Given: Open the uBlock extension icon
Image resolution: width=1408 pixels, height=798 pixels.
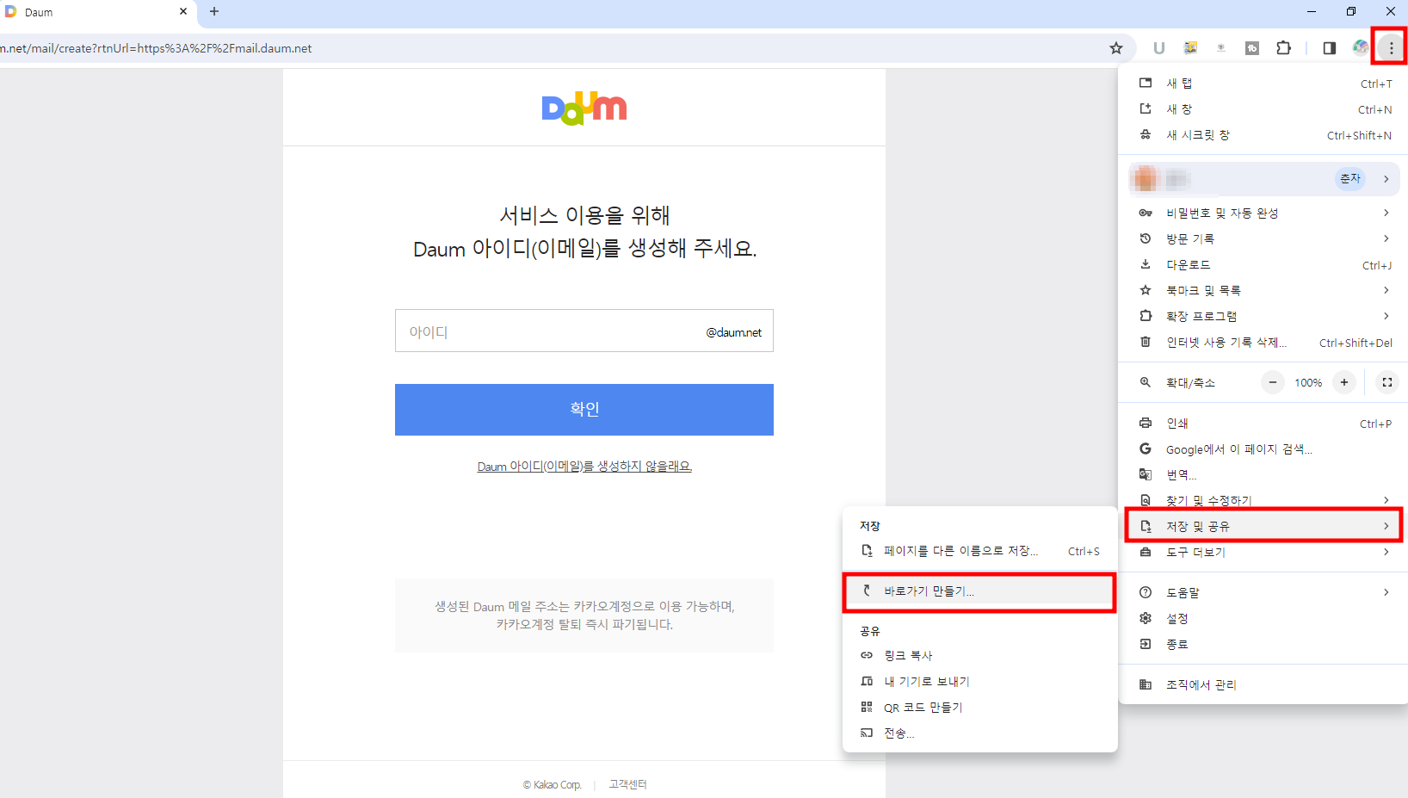Looking at the screenshot, I should (x=1159, y=48).
